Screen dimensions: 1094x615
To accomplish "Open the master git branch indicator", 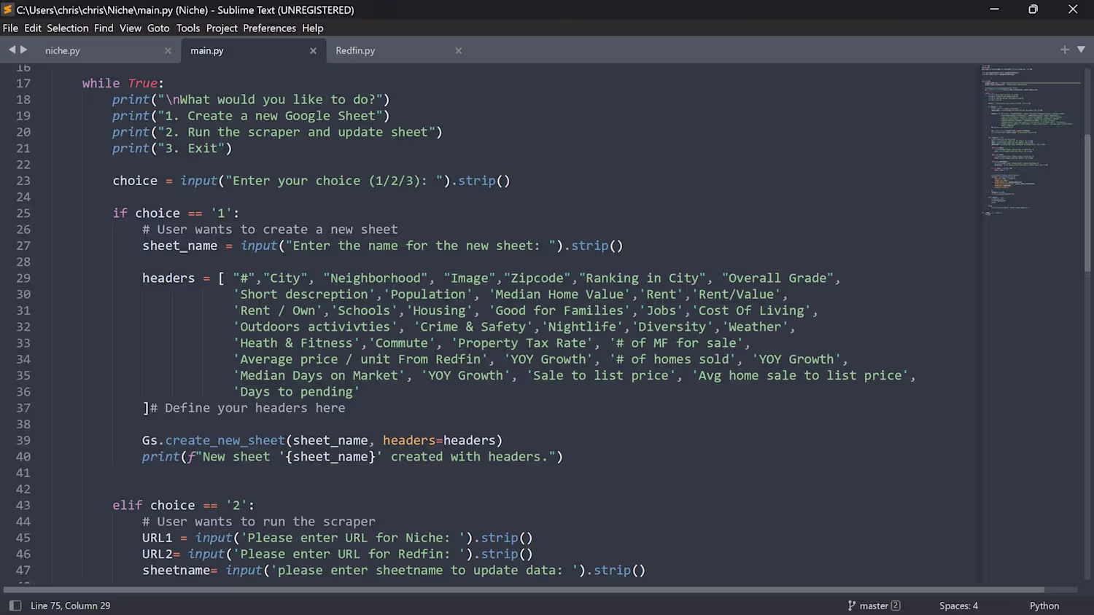I will pos(874,606).
